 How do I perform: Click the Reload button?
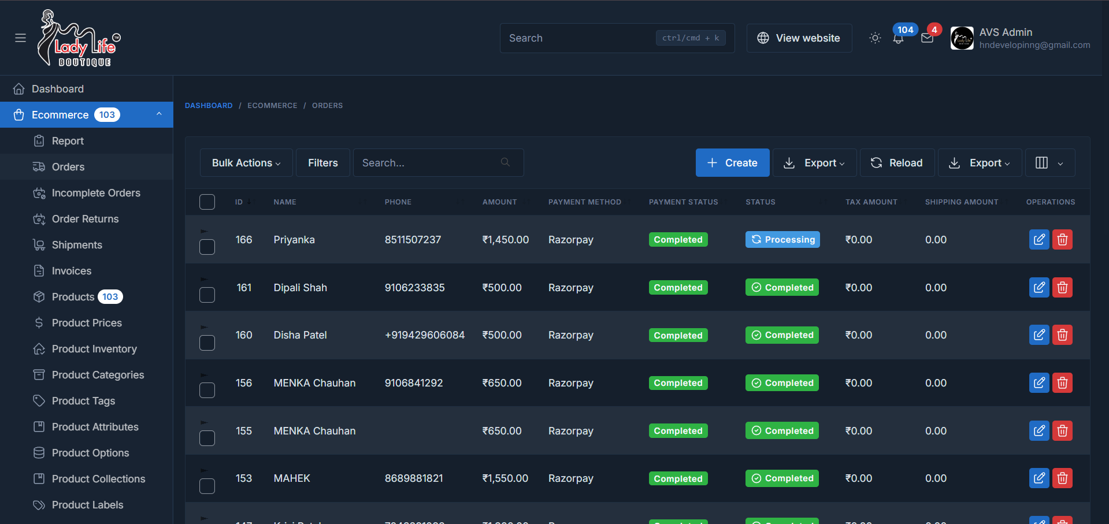pos(897,163)
